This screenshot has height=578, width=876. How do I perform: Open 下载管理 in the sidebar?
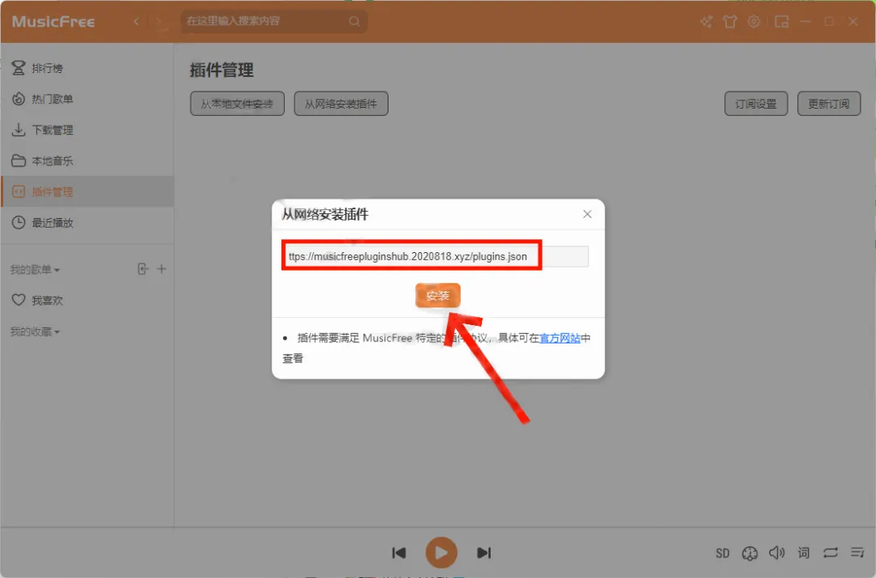click(87, 131)
